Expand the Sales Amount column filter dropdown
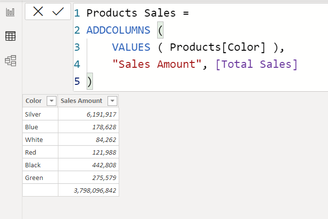The height and width of the screenshot is (219, 328). point(112,101)
